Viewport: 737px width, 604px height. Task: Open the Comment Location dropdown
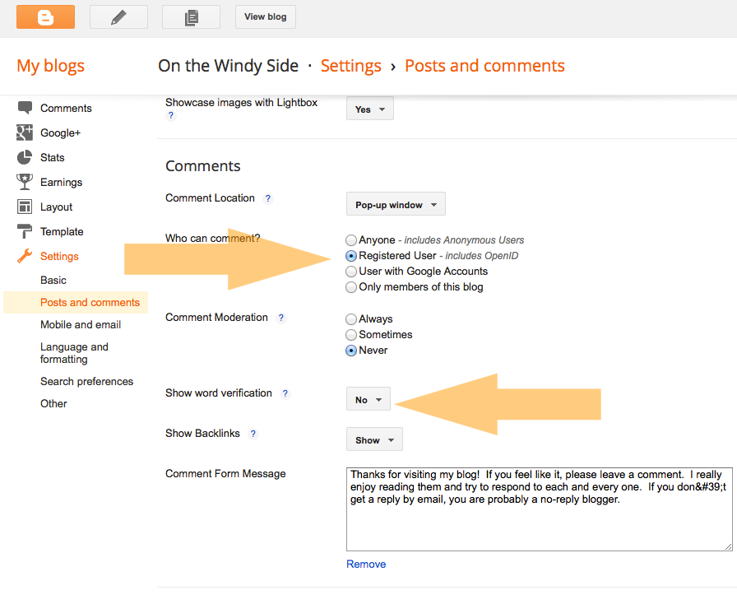click(396, 205)
